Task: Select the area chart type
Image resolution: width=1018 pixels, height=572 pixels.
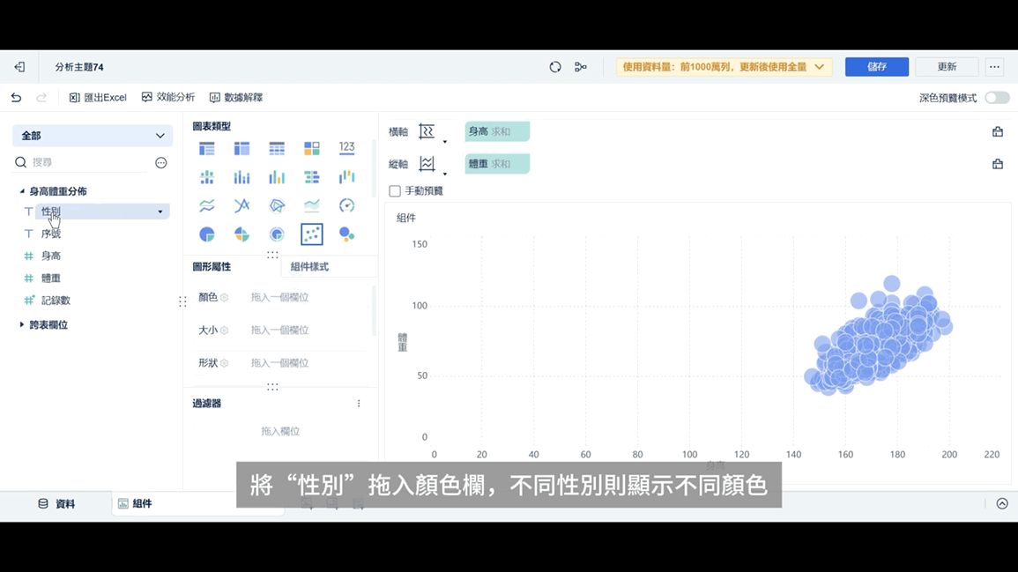Action: (x=312, y=206)
